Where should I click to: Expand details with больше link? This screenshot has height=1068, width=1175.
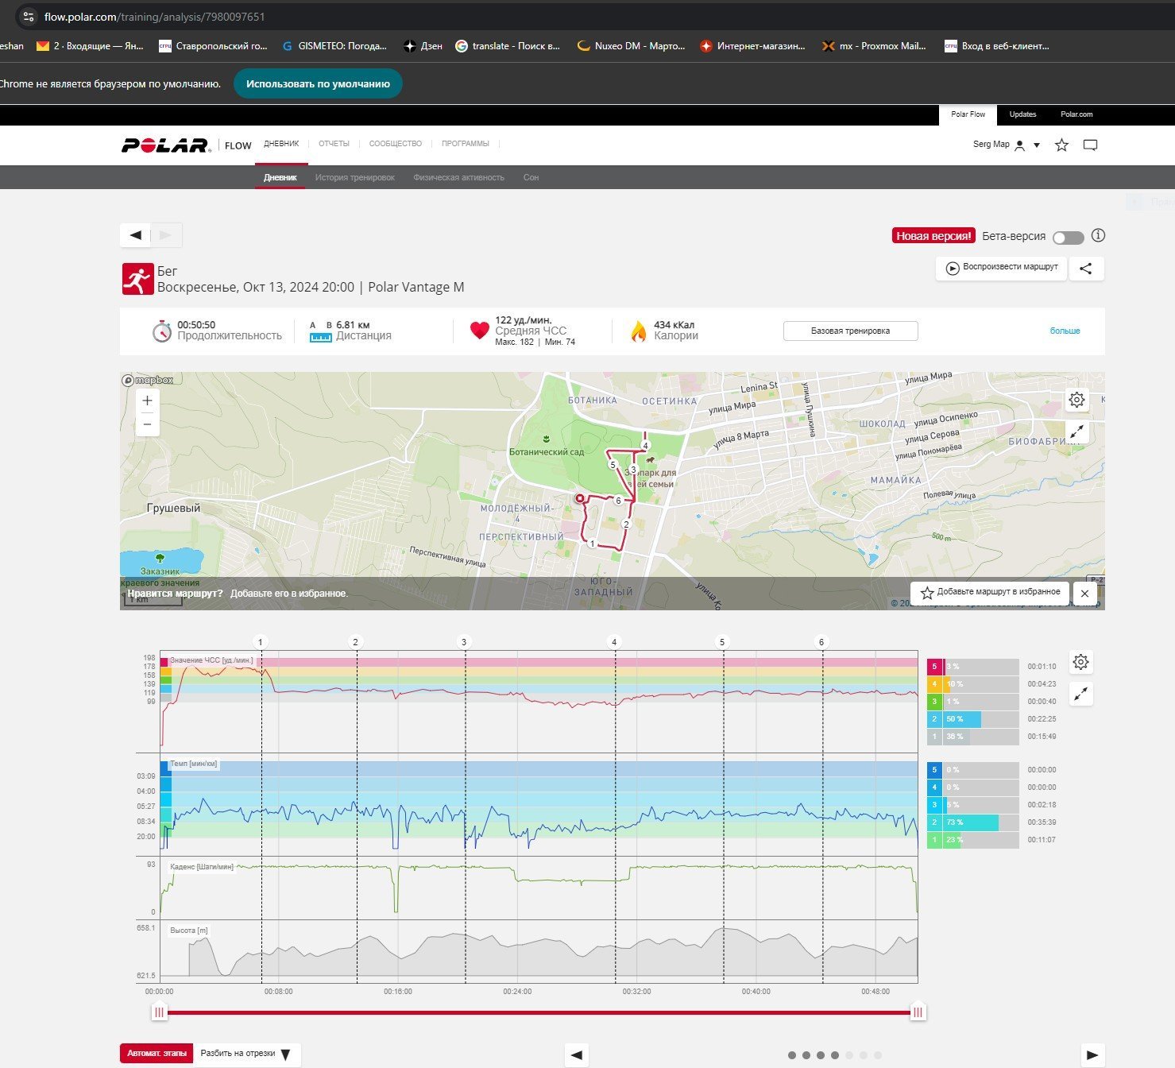[1065, 331]
